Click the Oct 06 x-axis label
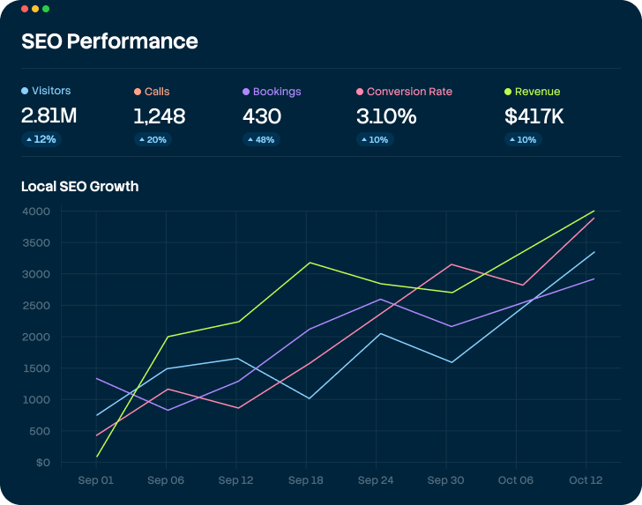The width and height of the screenshot is (642, 505). point(516,480)
